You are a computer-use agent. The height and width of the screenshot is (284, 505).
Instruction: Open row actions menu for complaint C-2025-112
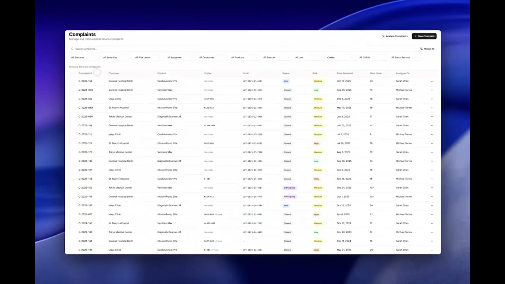pyautogui.click(x=432, y=135)
